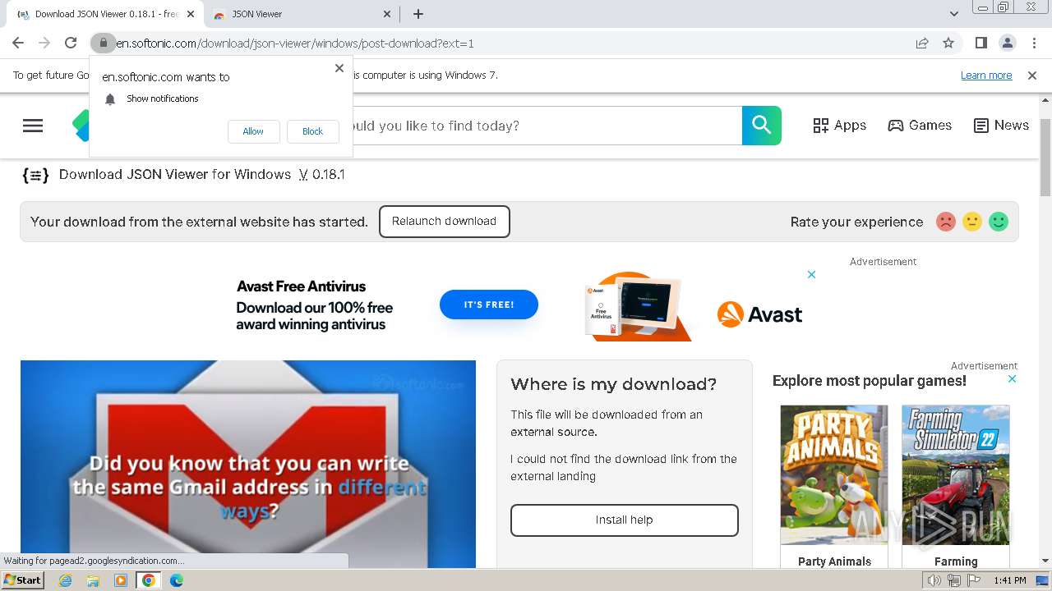Open the Party Animals game thumbnail
This screenshot has width=1052, height=591.
click(834, 474)
